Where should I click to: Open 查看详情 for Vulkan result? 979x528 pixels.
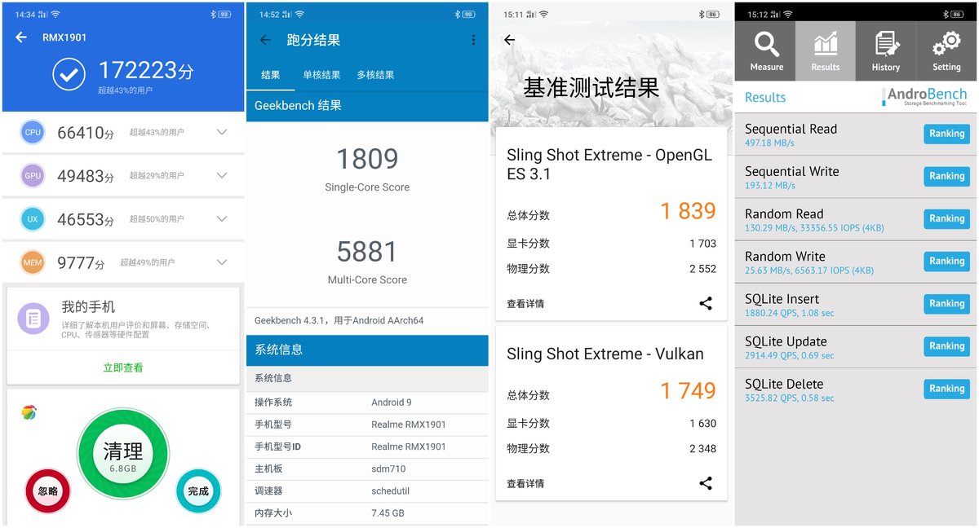coord(525,484)
